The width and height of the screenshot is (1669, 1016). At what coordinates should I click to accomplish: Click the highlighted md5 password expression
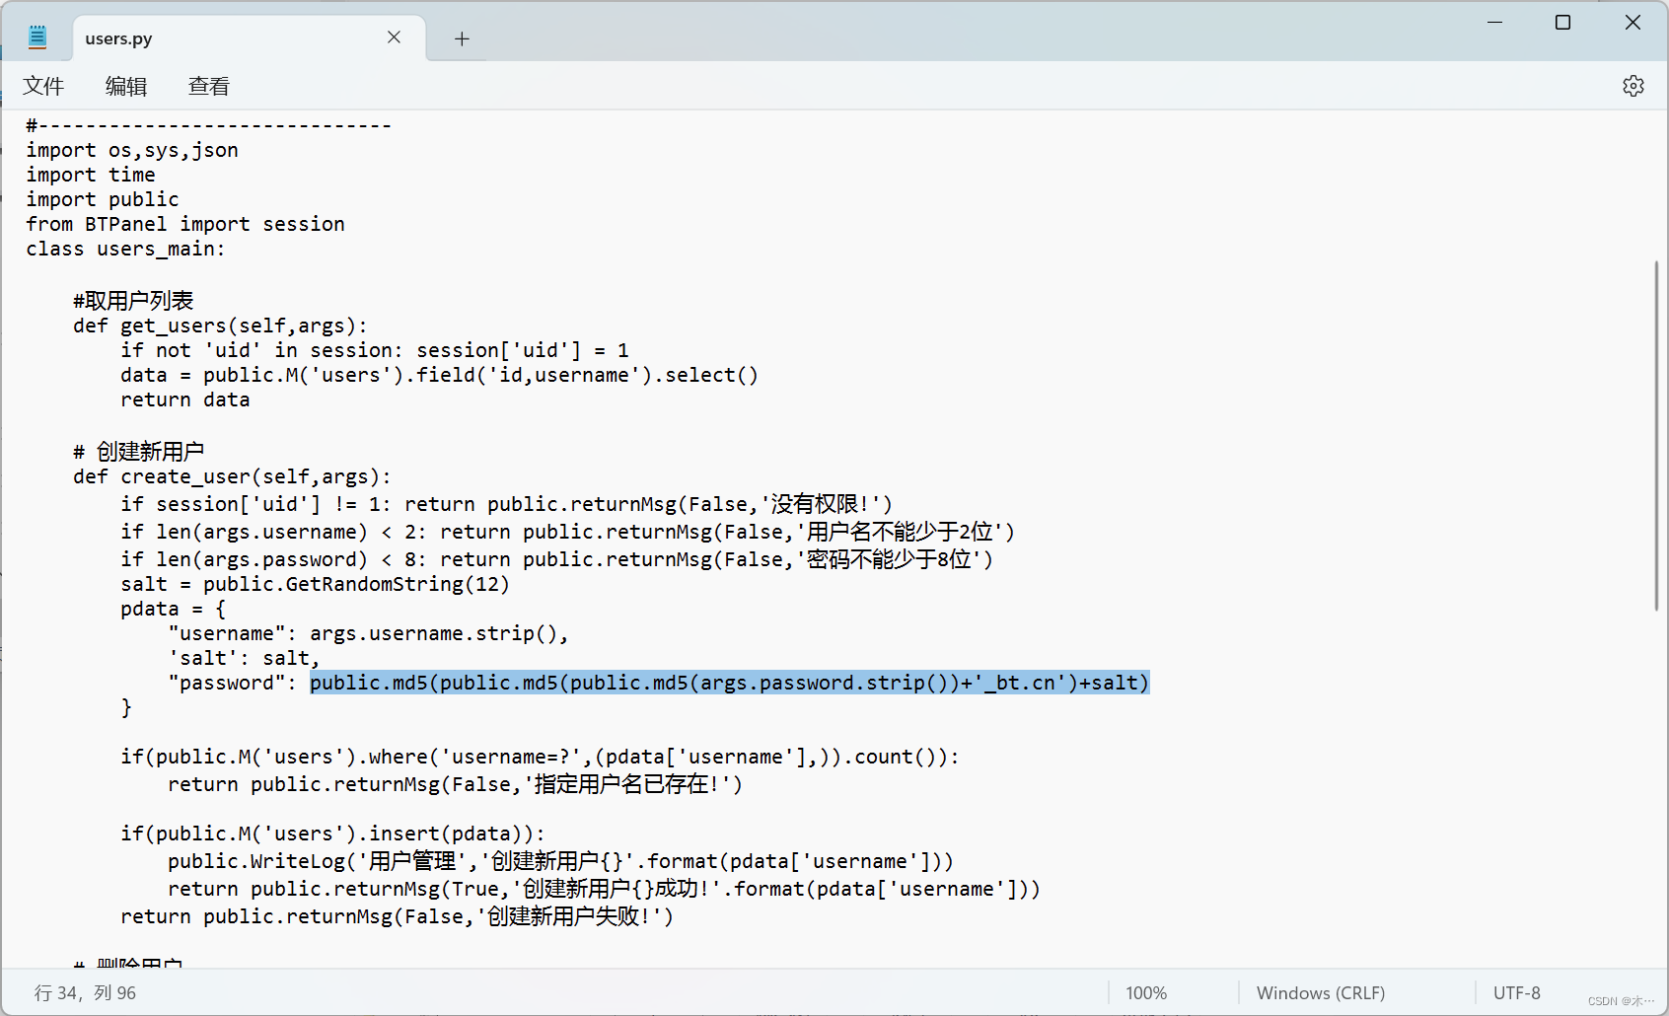pyautogui.click(x=729, y=683)
